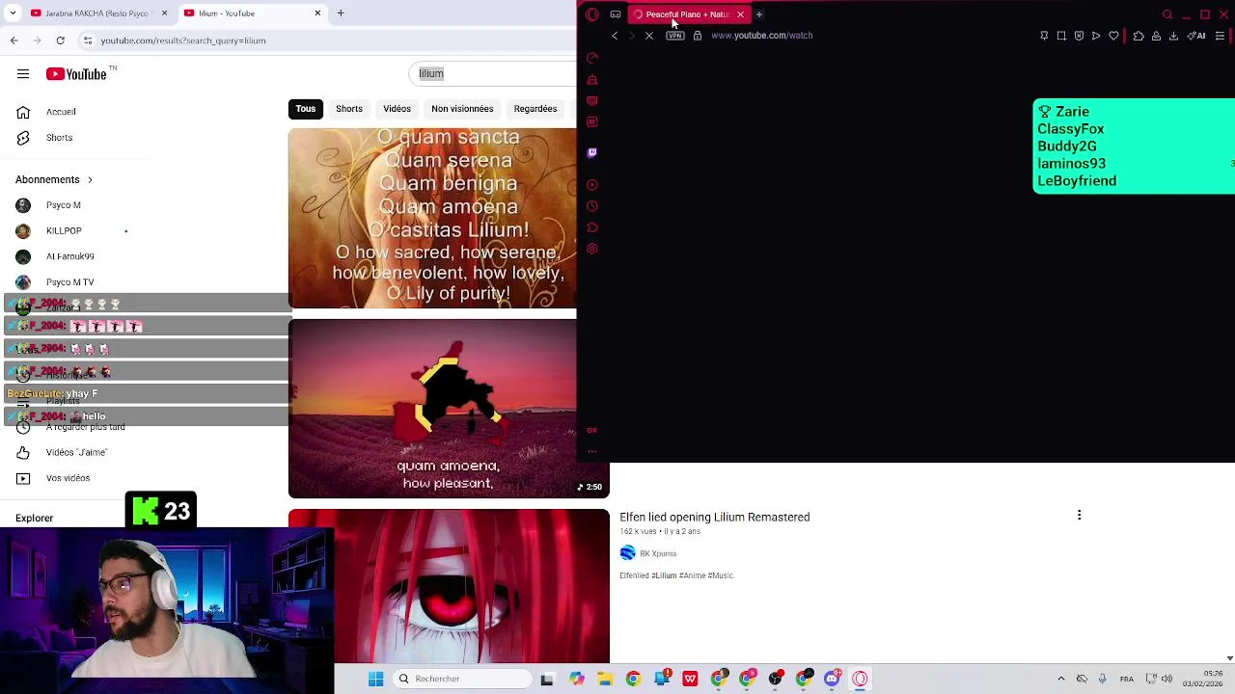Open a new tab in Chrome window
Image resolution: width=1235 pixels, height=694 pixels.
[x=341, y=13]
